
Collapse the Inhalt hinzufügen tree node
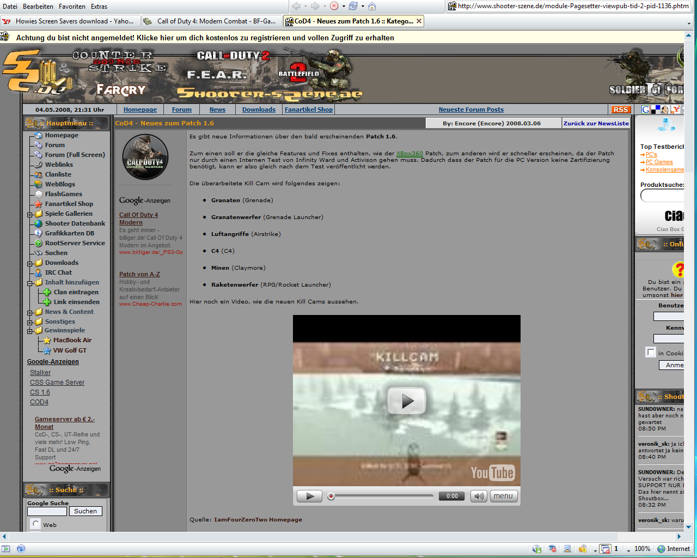[x=30, y=283]
